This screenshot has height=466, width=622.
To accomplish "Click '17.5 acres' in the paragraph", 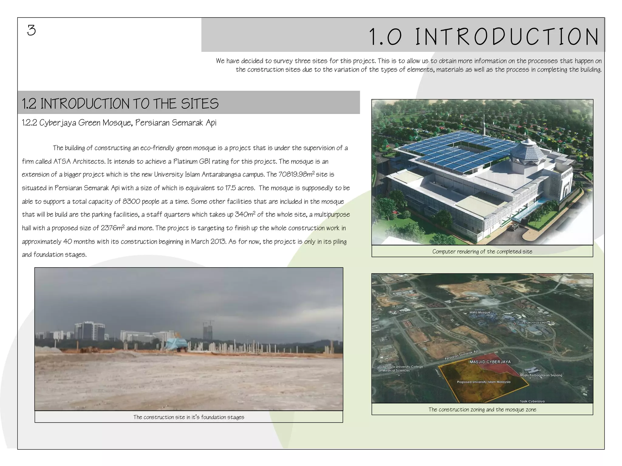I will 240,188.
